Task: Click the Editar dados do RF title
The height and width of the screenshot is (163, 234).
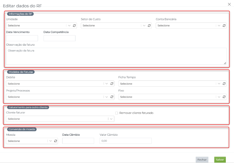Action: [x=22, y=6]
